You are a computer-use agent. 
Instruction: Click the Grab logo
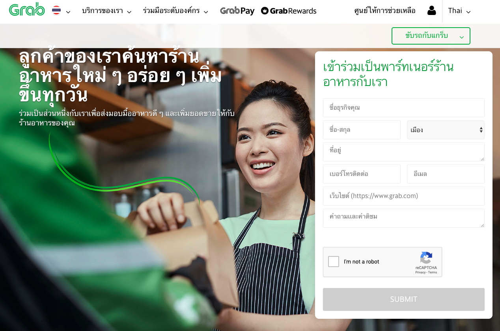[x=27, y=10]
